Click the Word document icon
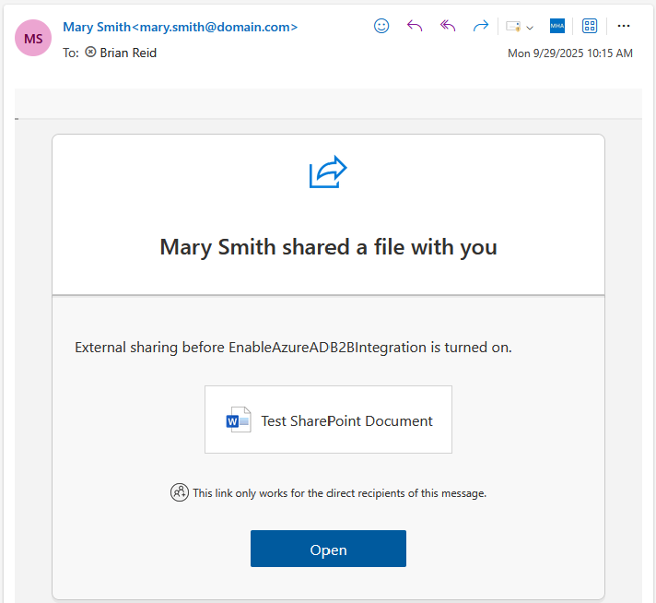Image resolution: width=656 pixels, height=603 pixels. pyautogui.click(x=239, y=420)
